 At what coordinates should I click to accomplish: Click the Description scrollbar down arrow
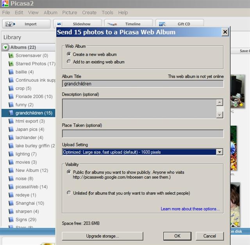[x=220, y=115]
